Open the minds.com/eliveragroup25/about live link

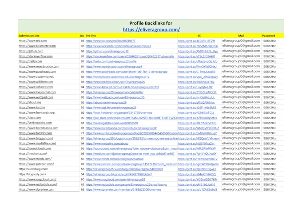coord(115,159)
